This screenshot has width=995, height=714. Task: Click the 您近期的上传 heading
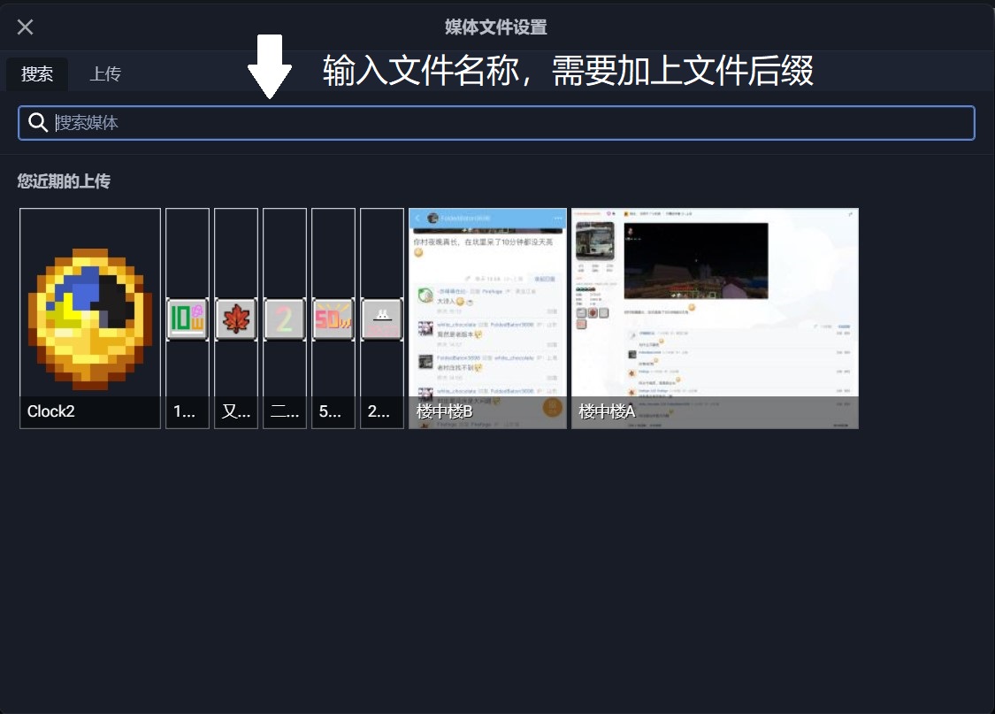[64, 181]
